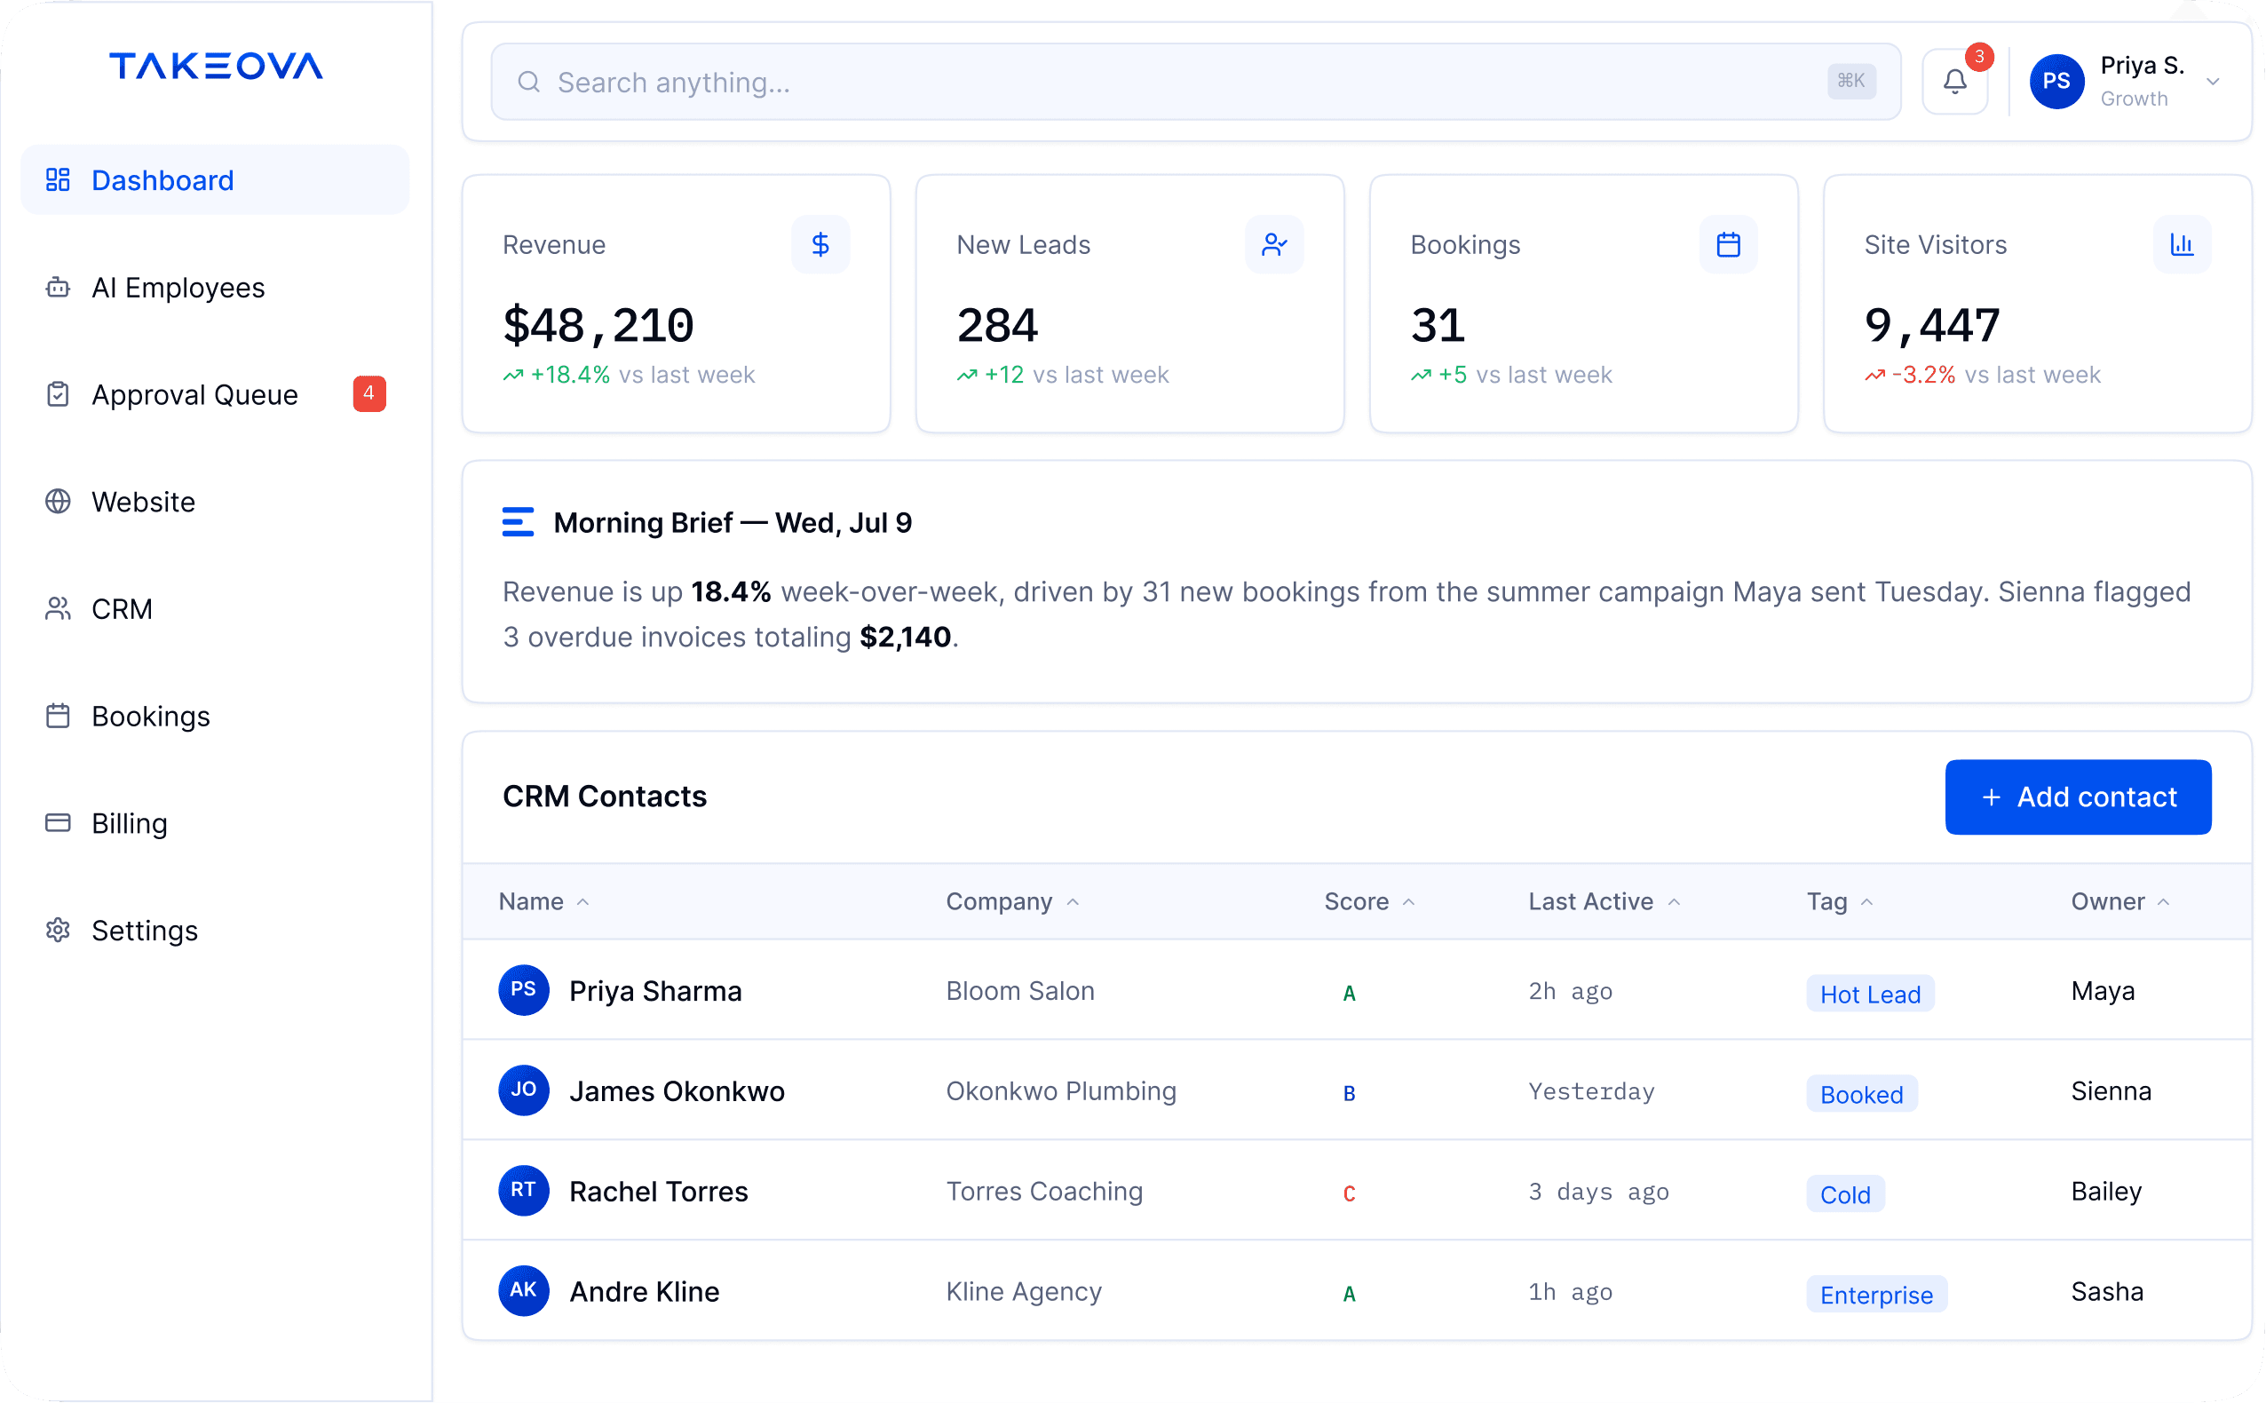Click the Bookings calendar icon in sidebar

(59, 717)
